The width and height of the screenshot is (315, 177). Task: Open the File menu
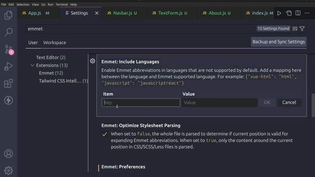click(3, 4)
